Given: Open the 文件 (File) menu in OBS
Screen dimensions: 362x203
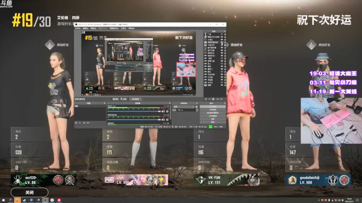Looking at the screenshot, I should 77,28.
